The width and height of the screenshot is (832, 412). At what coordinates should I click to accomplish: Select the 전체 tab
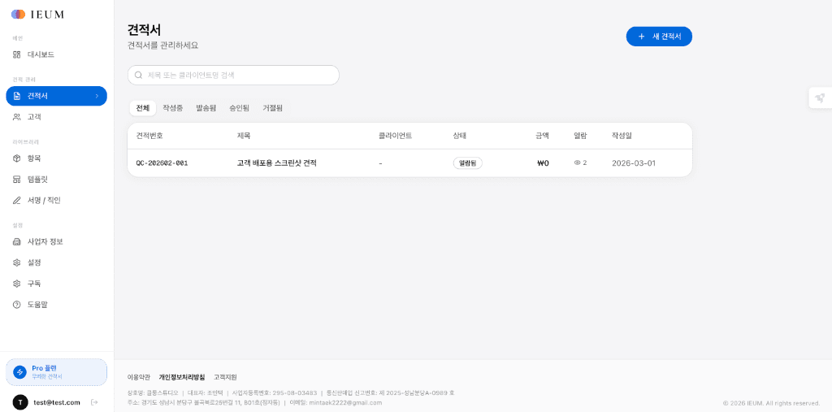pyautogui.click(x=143, y=108)
